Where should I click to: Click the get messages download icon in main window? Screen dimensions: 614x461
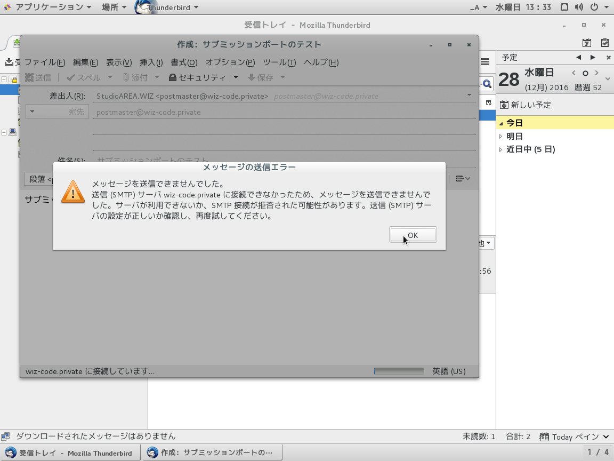tap(9, 62)
